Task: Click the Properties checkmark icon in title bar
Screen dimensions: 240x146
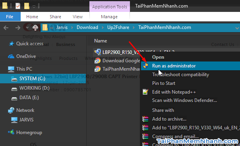Action: click(x=18, y=6)
